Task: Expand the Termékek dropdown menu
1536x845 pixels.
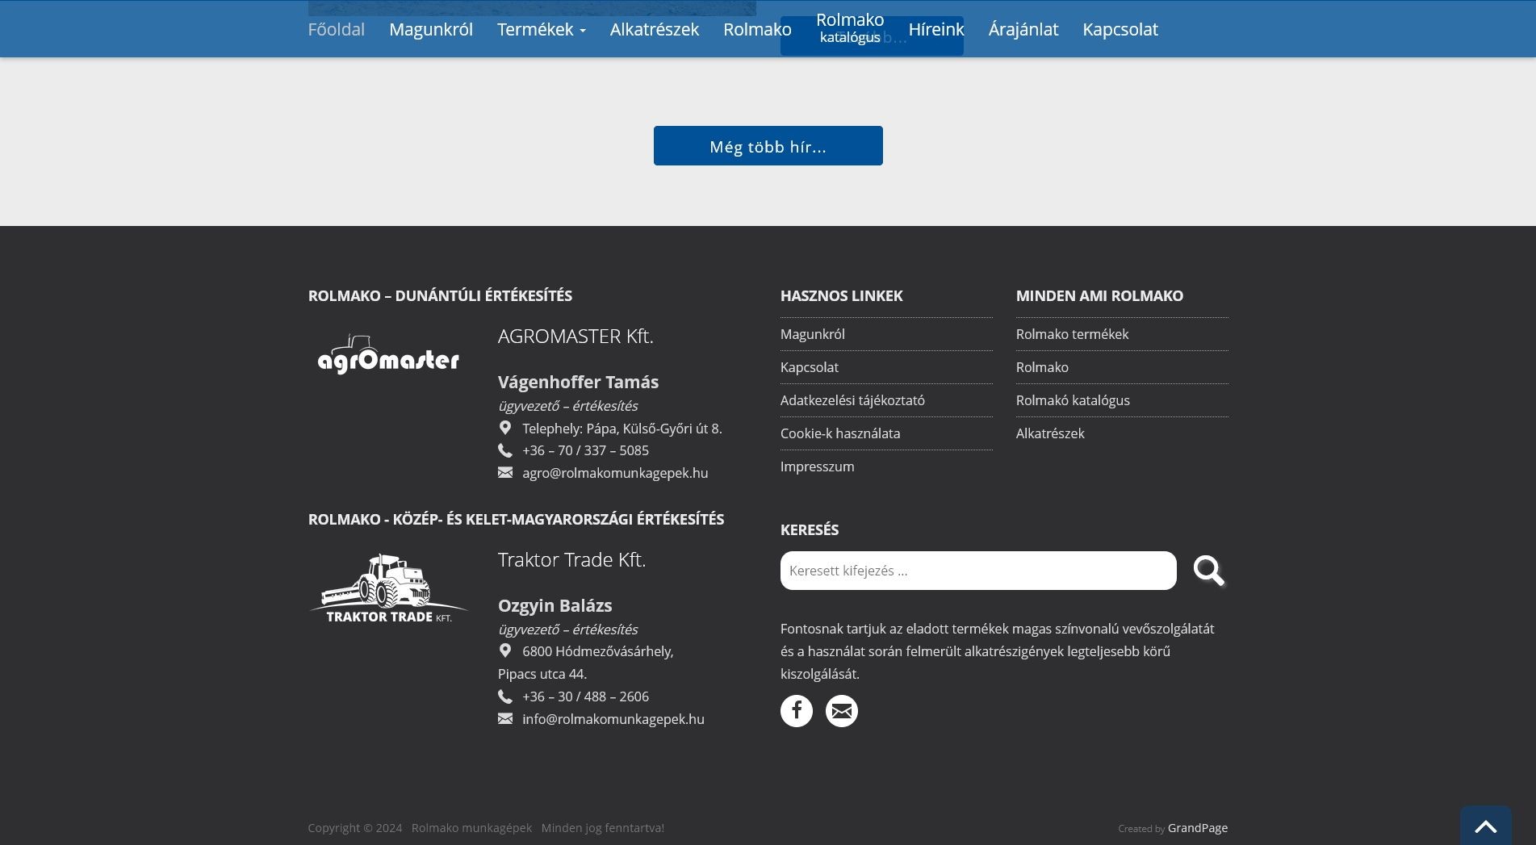Action: click(x=541, y=29)
